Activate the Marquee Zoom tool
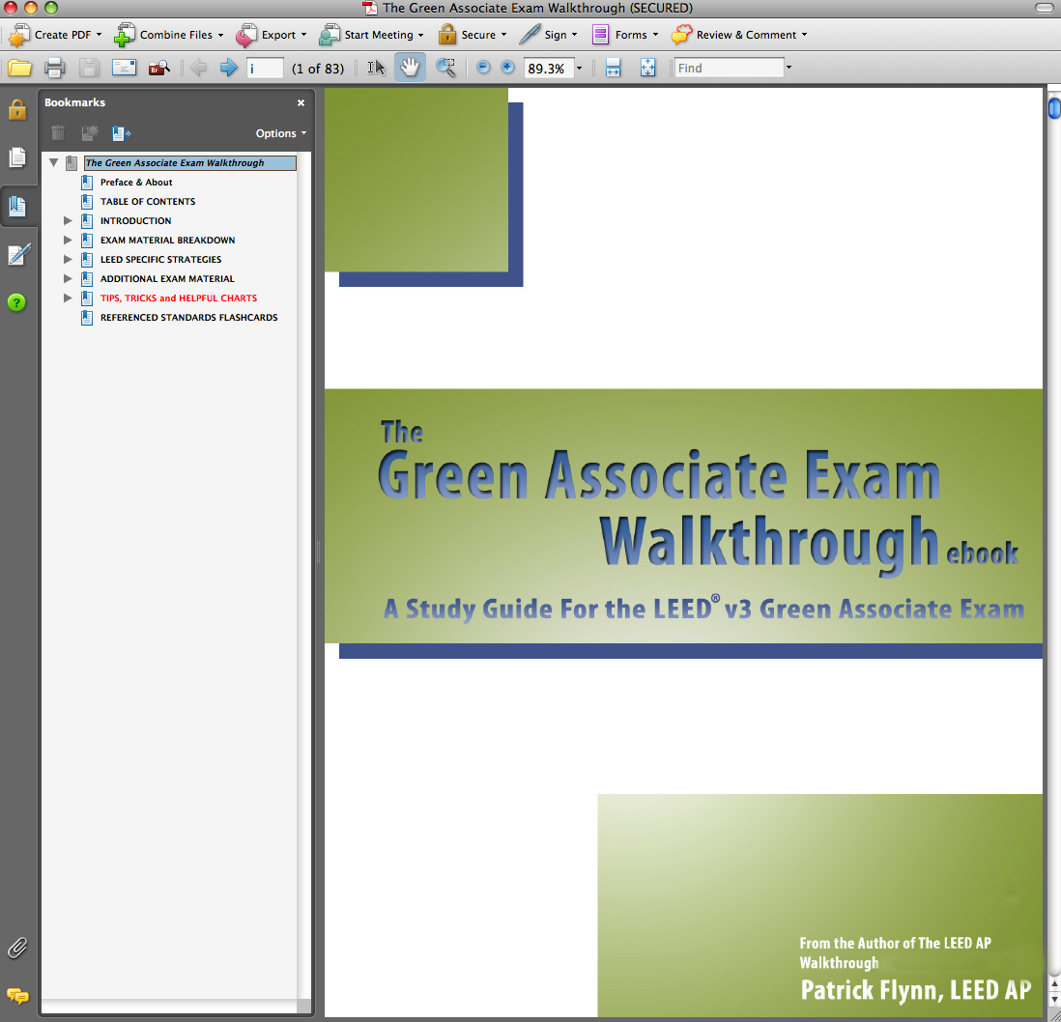The image size is (1061, 1022). (445, 68)
